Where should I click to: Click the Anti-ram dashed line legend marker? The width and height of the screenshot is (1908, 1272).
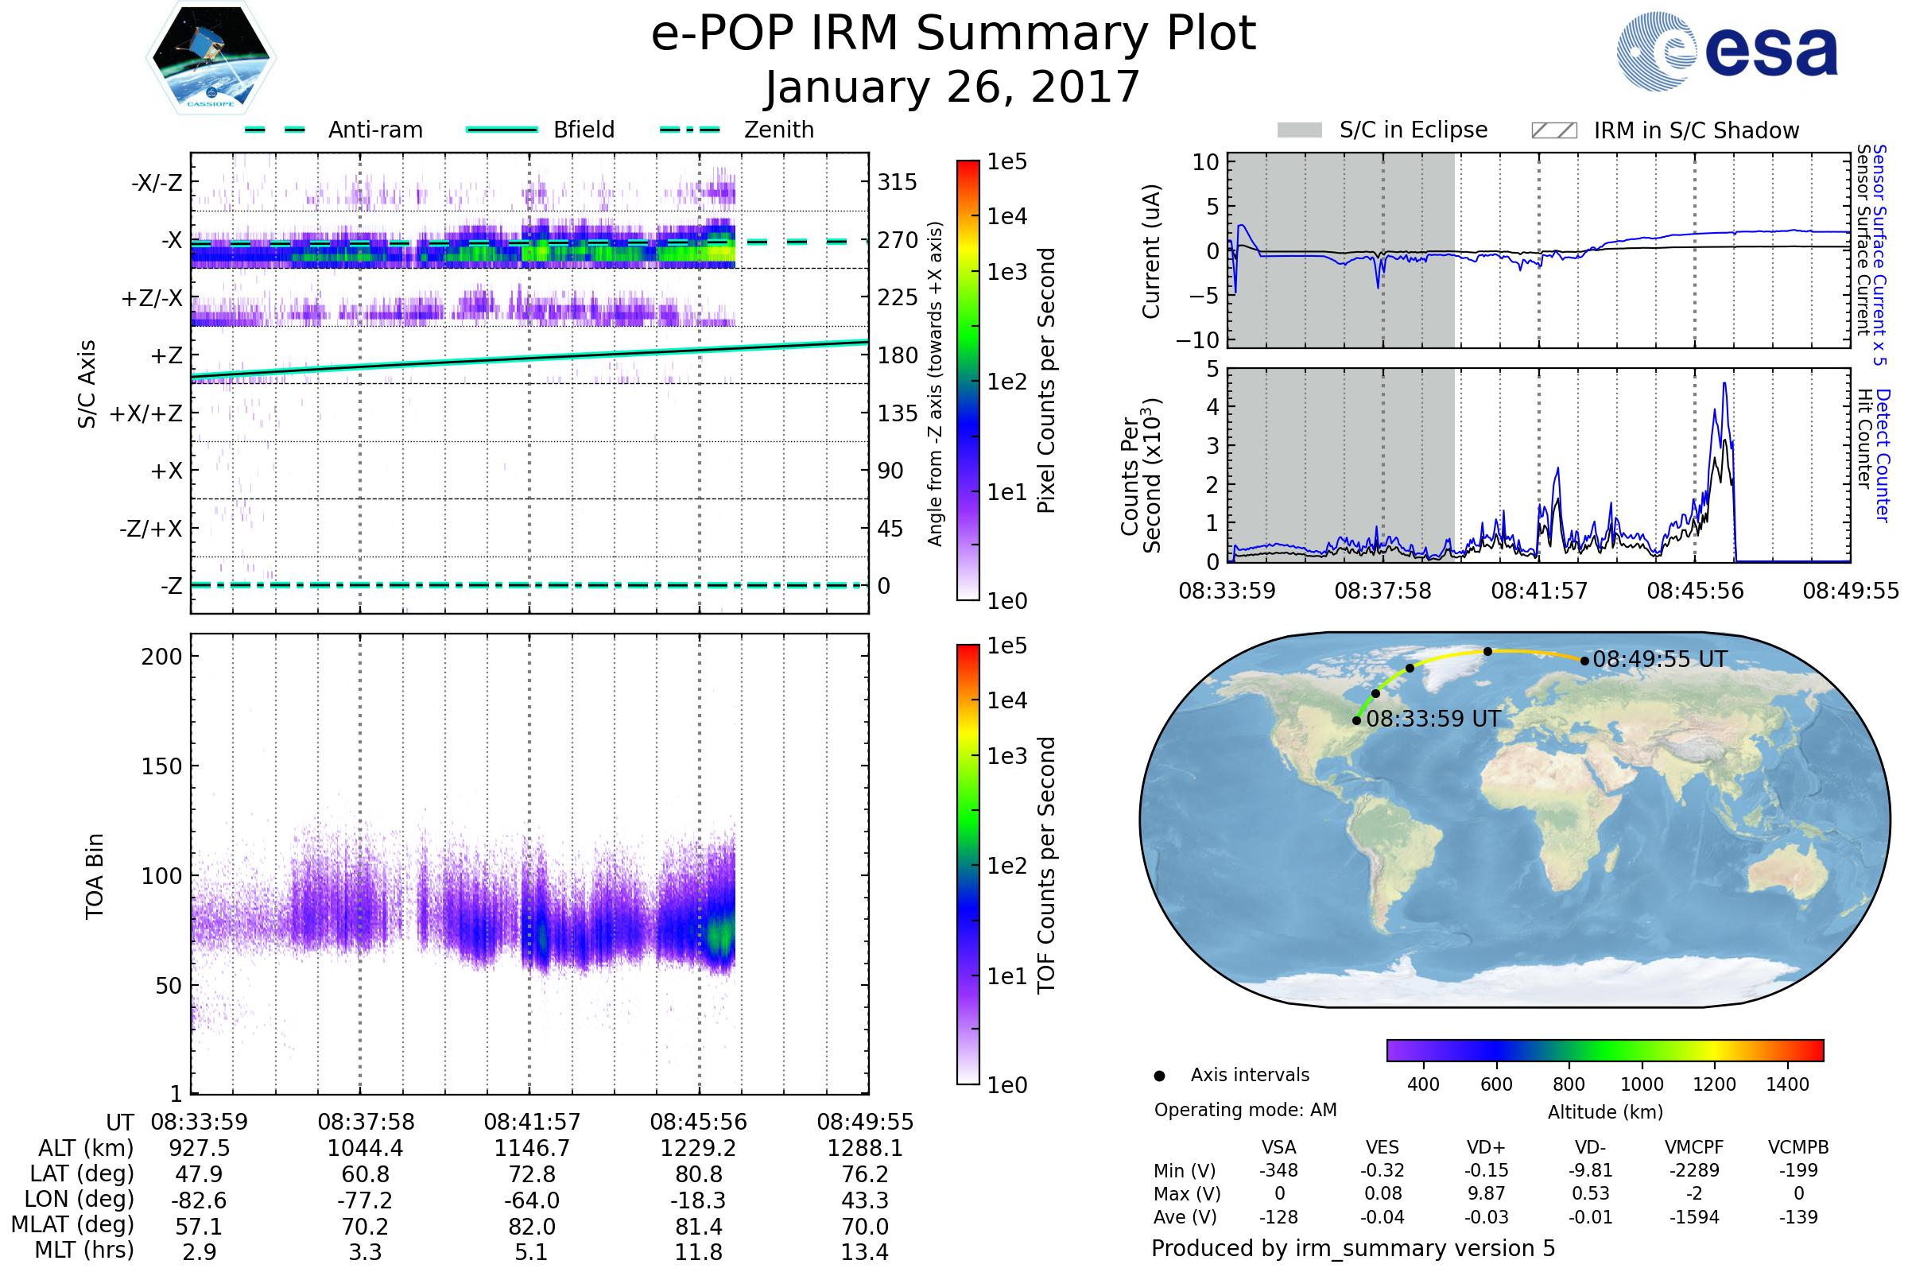point(275,130)
